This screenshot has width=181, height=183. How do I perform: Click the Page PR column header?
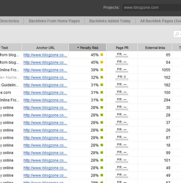click(x=122, y=48)
